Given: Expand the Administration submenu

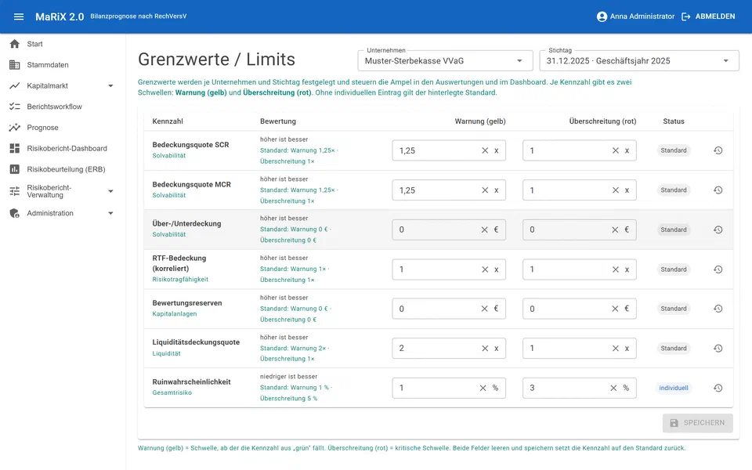Looking at the screenshot, I should pos(110,213).
